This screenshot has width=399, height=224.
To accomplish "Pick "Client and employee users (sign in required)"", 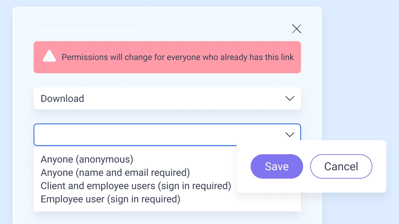I will pos(136,186).
